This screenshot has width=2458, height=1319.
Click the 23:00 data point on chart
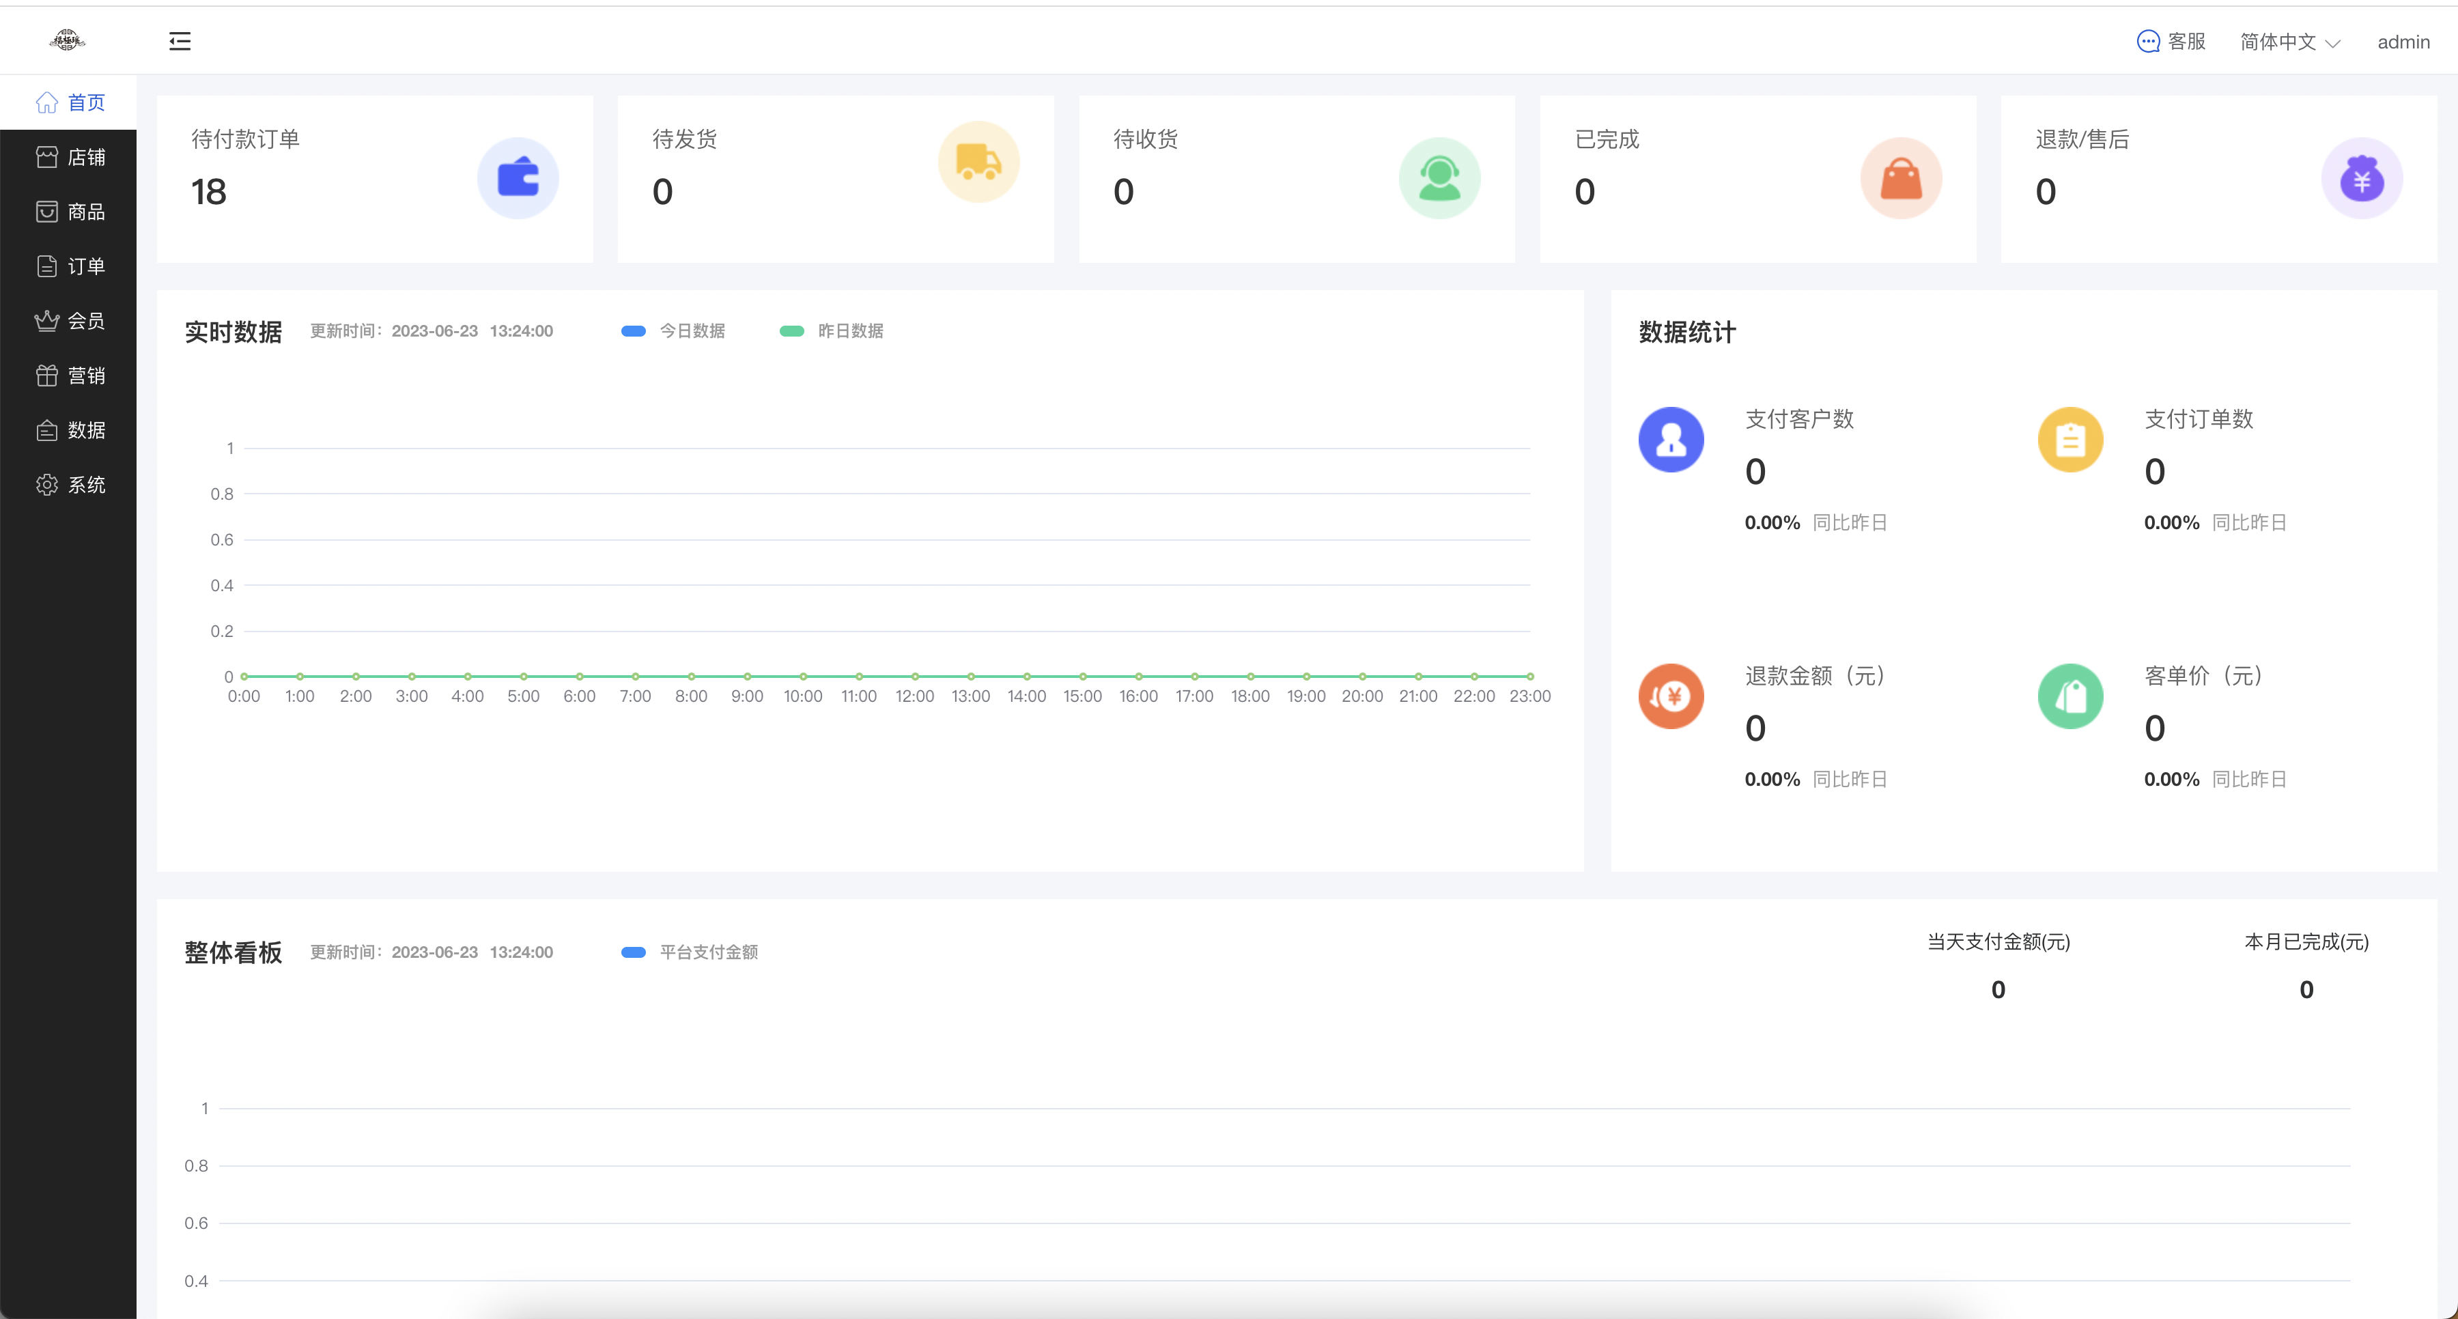pos(1531,677)
